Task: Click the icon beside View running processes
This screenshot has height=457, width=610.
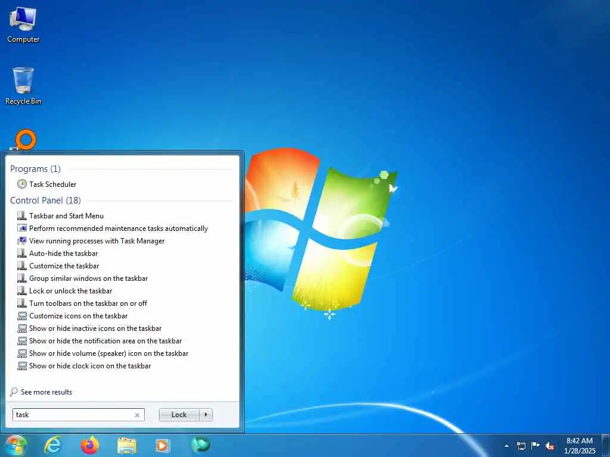Action: tap(22, 241)
